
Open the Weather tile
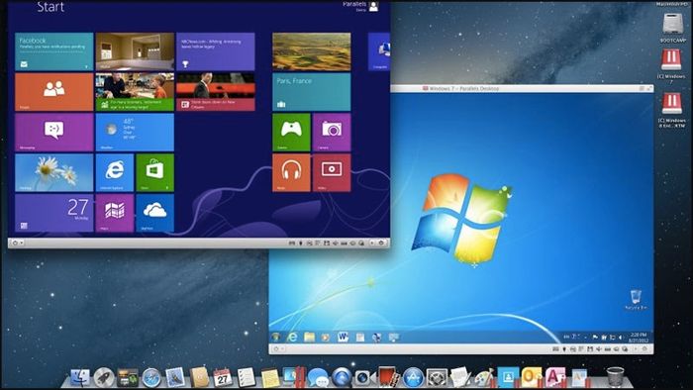(x=135, y=132)
